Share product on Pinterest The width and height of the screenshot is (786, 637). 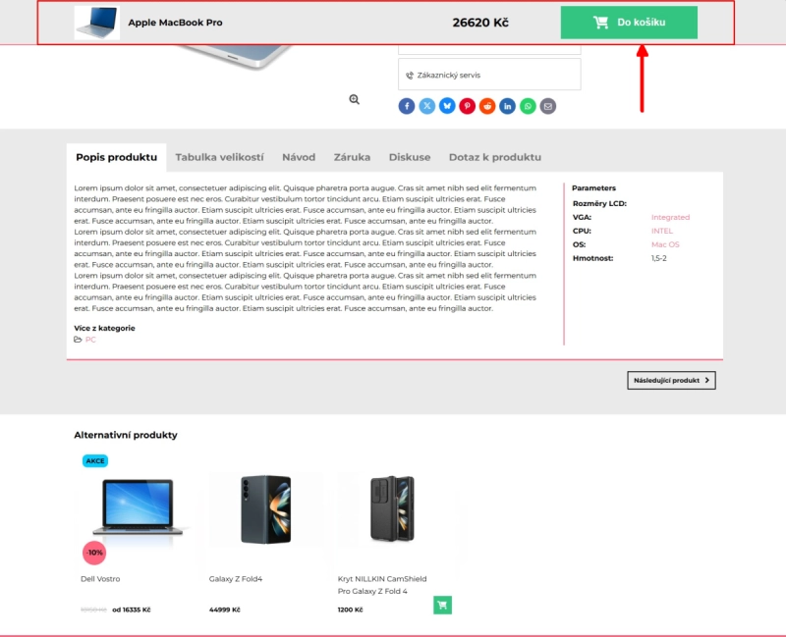(468, 106)
